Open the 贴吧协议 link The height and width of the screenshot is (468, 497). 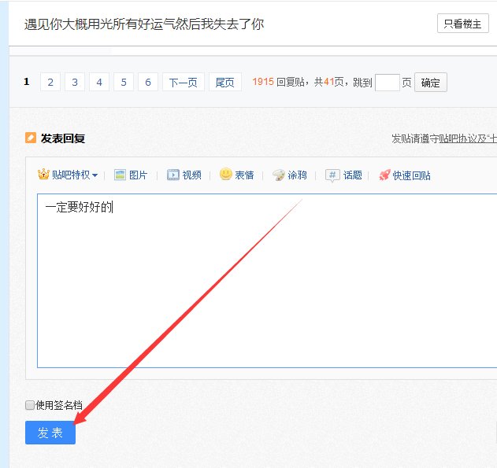[x=458, y=138]
